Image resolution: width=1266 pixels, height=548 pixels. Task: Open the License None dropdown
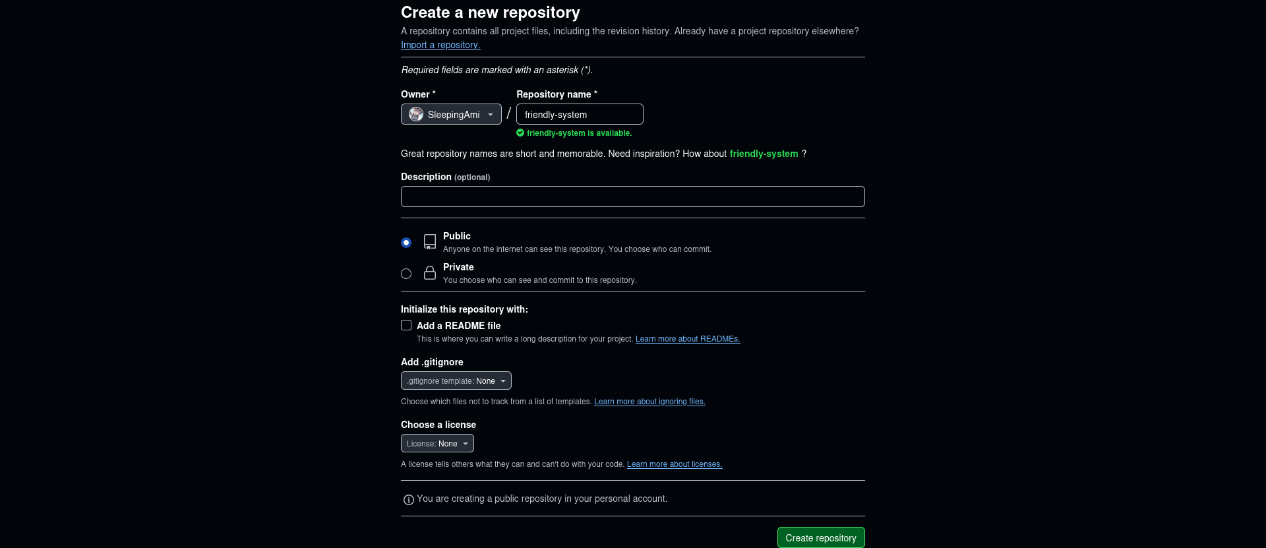tap(437, 443)
